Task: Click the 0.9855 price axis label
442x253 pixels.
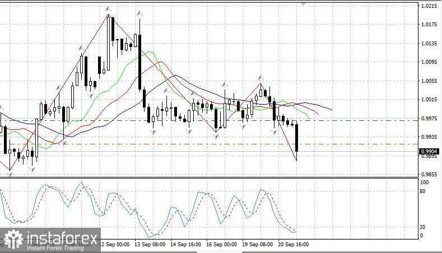Action: point(429,174)
